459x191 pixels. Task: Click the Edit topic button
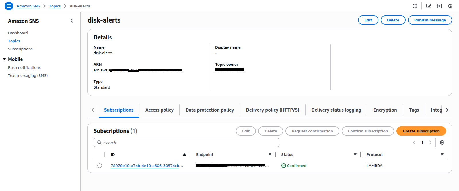(368, 20)
